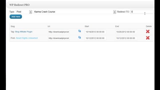The image size is (160, 90).
Task: Click the Redirect TO label
Action: [x=123, y=12]
